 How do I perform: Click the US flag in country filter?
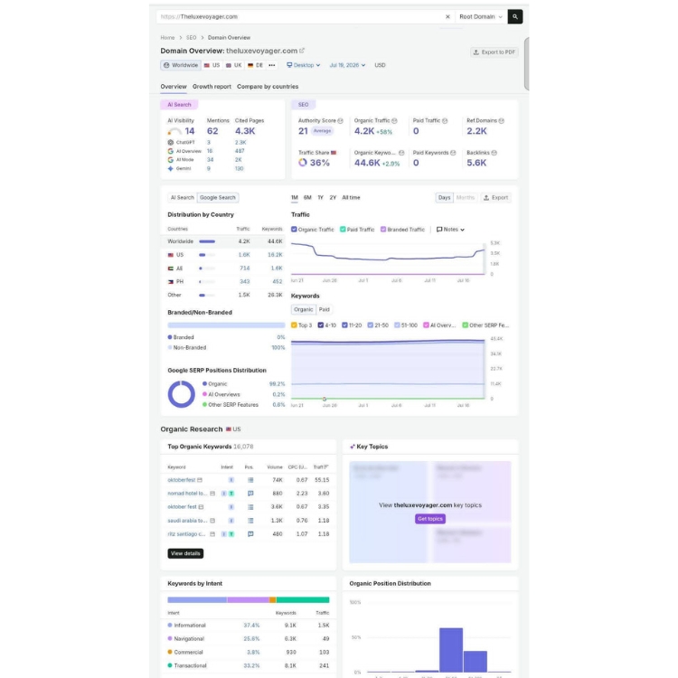click(x=207, y=65)
